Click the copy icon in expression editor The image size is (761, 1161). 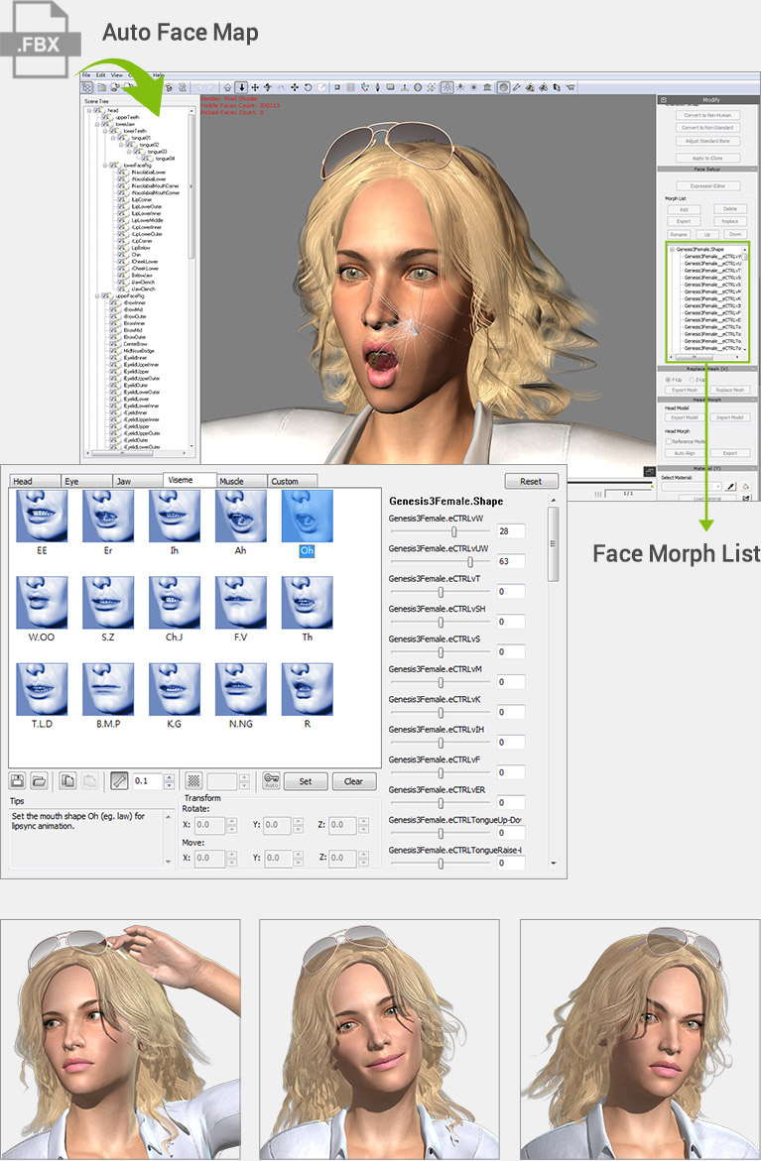67,780
